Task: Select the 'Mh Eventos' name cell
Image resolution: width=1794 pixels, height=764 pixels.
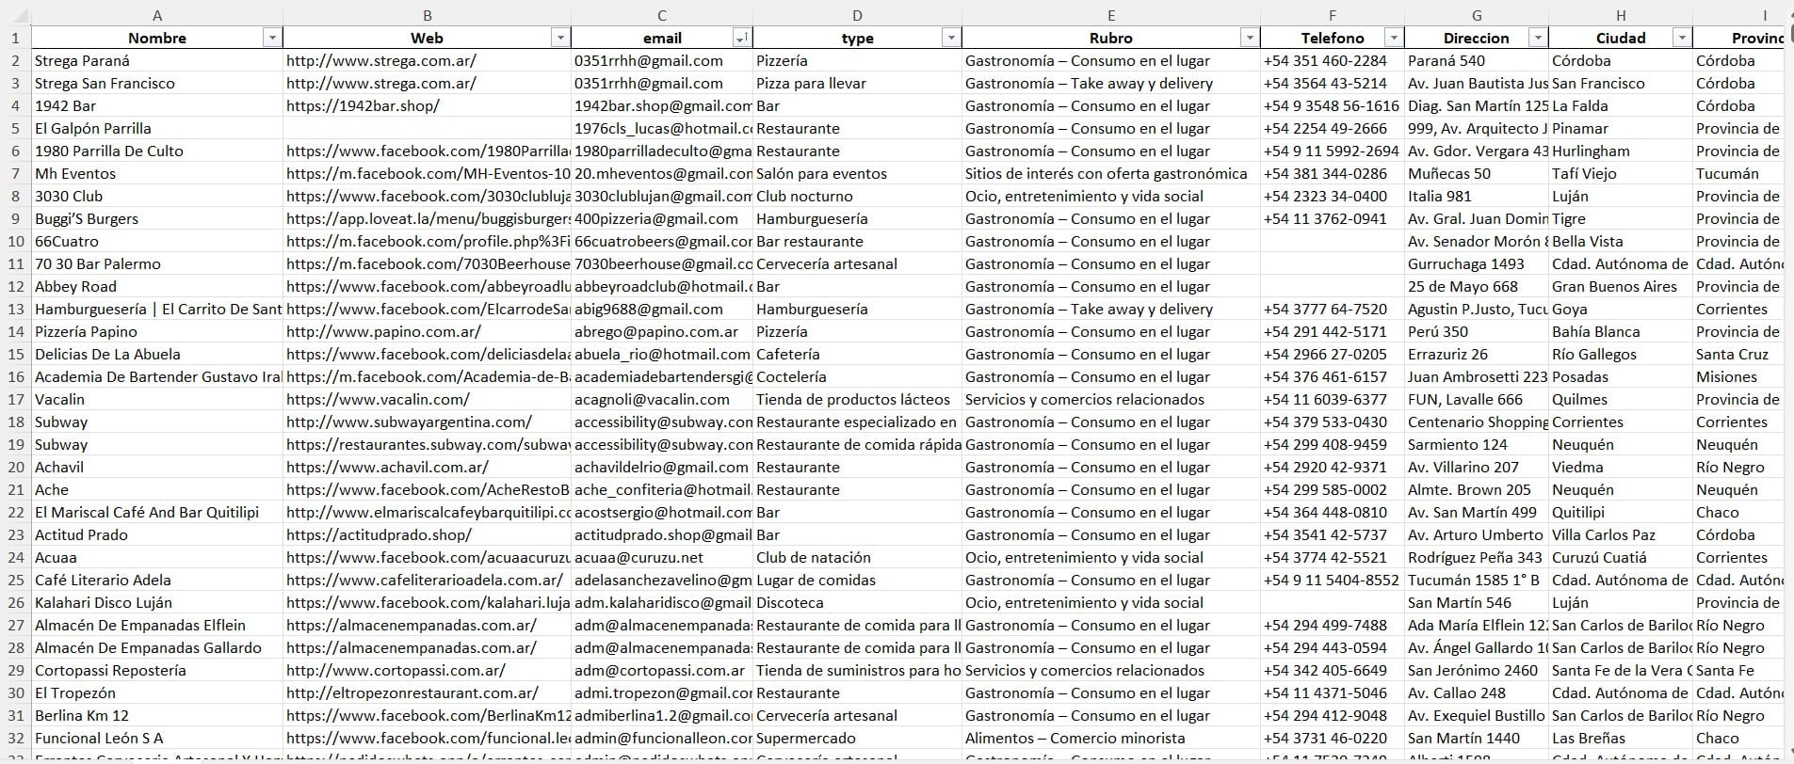Action: tap(157, 173)
